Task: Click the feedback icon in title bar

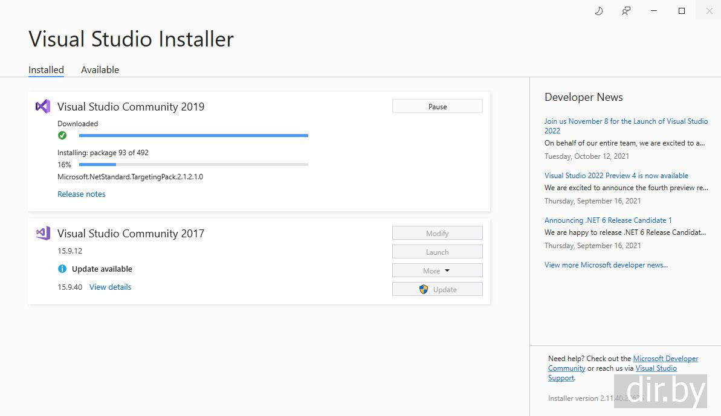Action: 626,11
